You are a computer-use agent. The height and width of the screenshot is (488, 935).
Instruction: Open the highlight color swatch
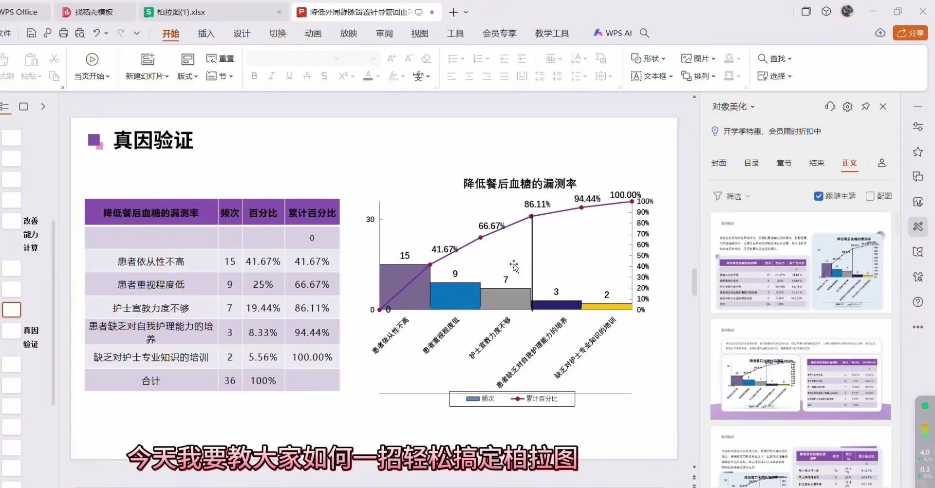pyautogui.click(x=393, y=76)
